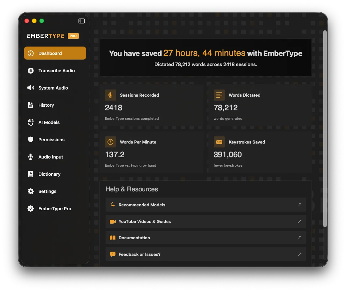The height and width of the screenshot is (291, 346).
Task: Click the Documentation open-book icon
Action: [x=113, y=238]
